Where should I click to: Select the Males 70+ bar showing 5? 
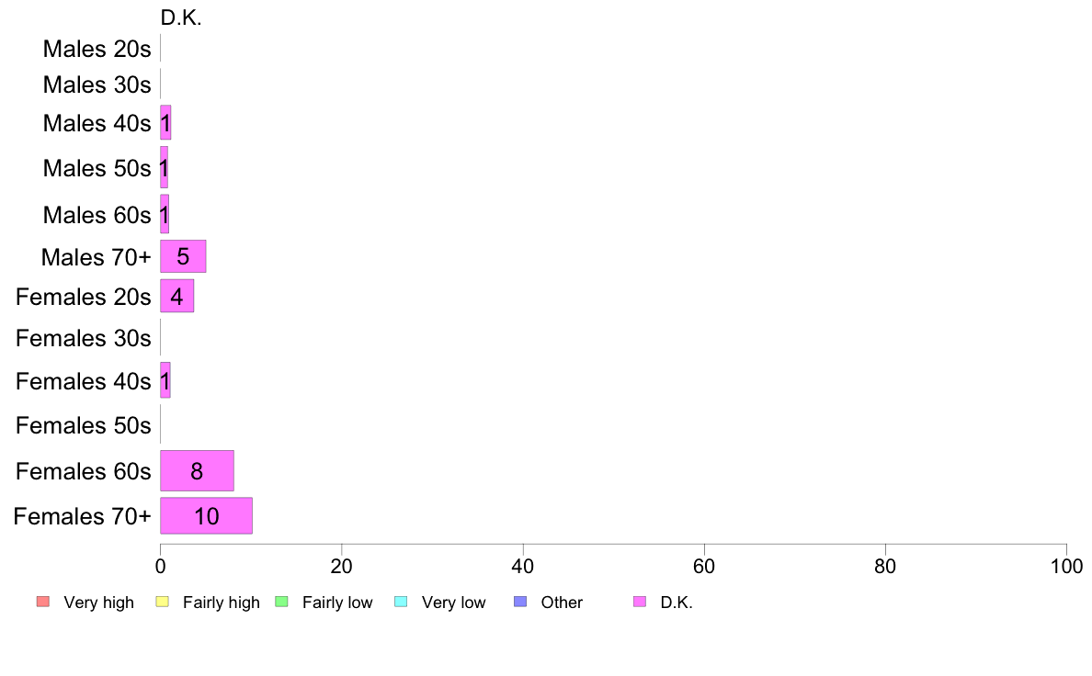click(183, 256)
